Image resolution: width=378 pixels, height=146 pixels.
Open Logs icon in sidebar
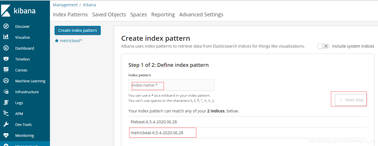click(6, 103)
